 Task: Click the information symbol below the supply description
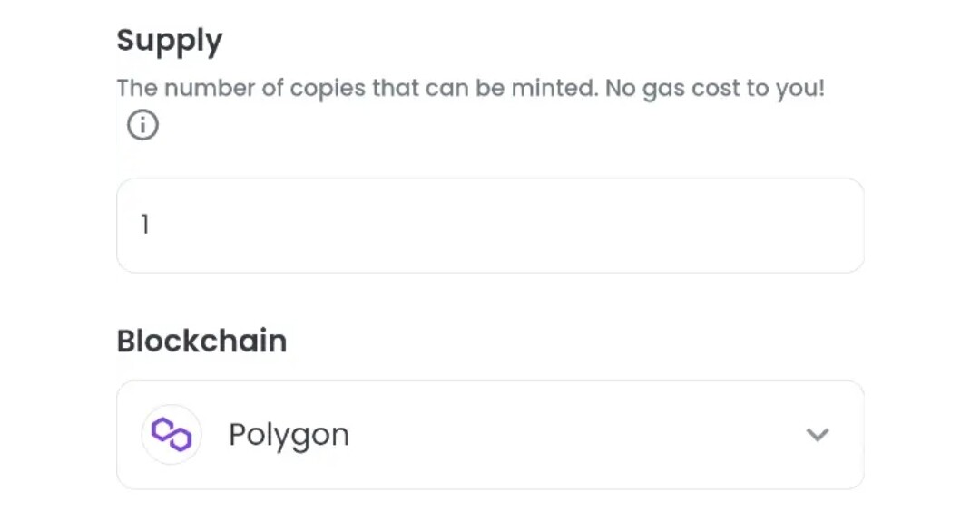click(x=142, y=125)
